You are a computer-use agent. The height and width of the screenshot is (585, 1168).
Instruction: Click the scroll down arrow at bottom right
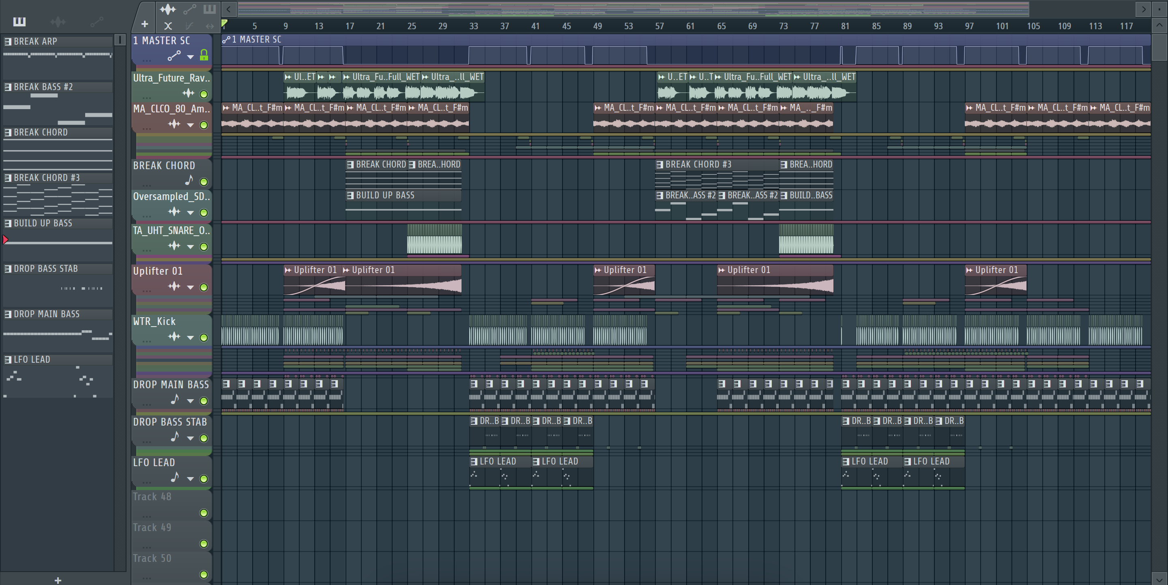coord(1159,580)
